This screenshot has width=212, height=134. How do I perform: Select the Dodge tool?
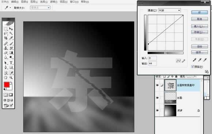pyautogui.click(x=11, y=57)
